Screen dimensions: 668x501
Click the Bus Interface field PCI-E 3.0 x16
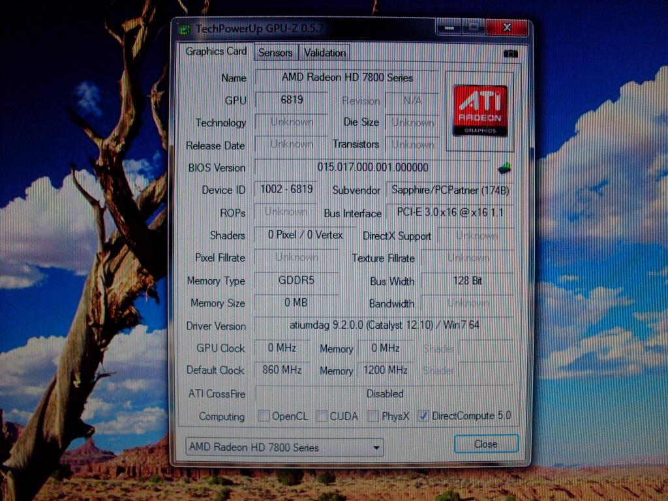pos(450,212)
